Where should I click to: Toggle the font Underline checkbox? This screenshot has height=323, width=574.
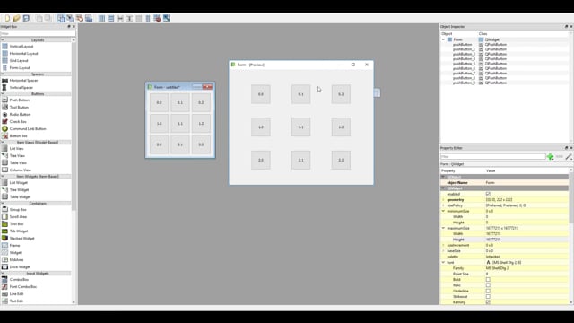tap(488, 291)
